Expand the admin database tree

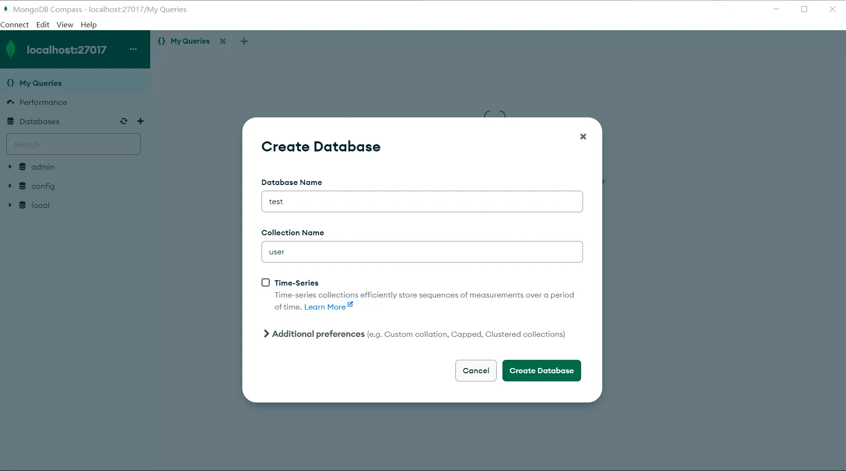click(10, 167)
